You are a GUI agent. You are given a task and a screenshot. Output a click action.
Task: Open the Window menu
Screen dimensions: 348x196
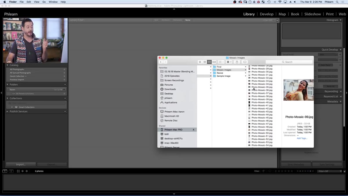[x=53, y=2]
